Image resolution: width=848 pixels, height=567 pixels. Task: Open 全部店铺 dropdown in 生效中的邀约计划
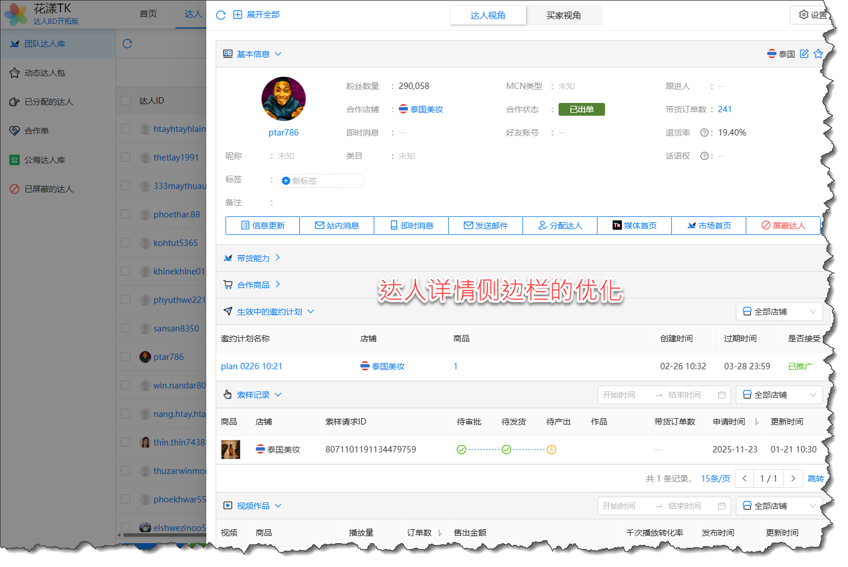click(x=779, y=312)
